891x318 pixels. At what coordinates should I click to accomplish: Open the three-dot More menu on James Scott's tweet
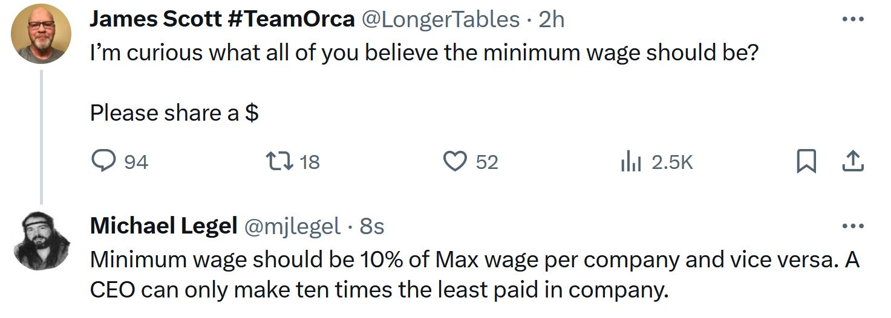[x=853, y=19]
